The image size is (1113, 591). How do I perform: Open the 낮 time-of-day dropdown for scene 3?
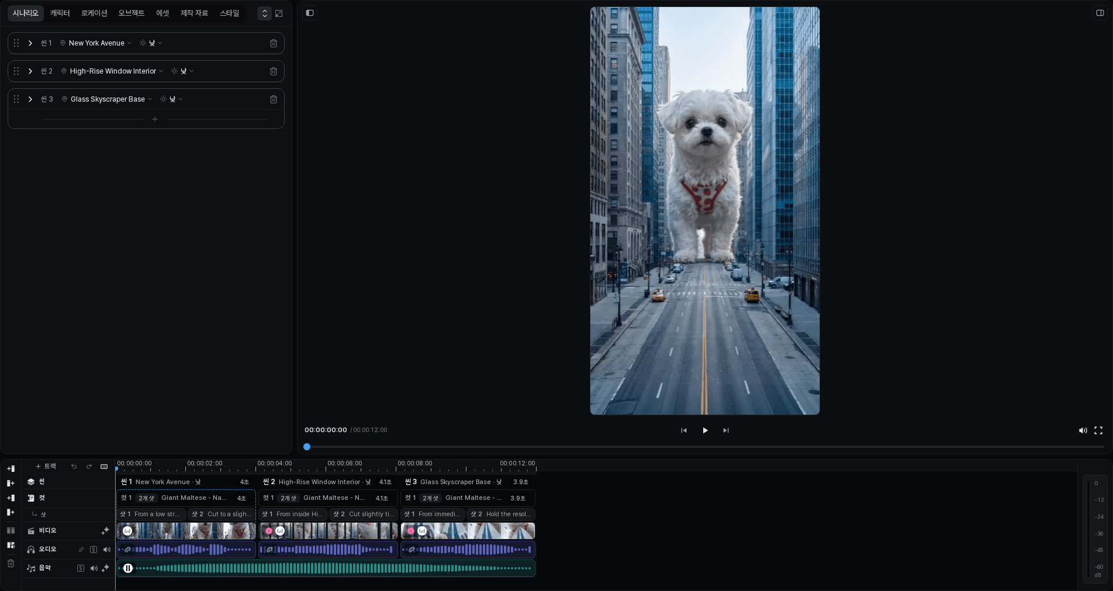tap(172, 99)
